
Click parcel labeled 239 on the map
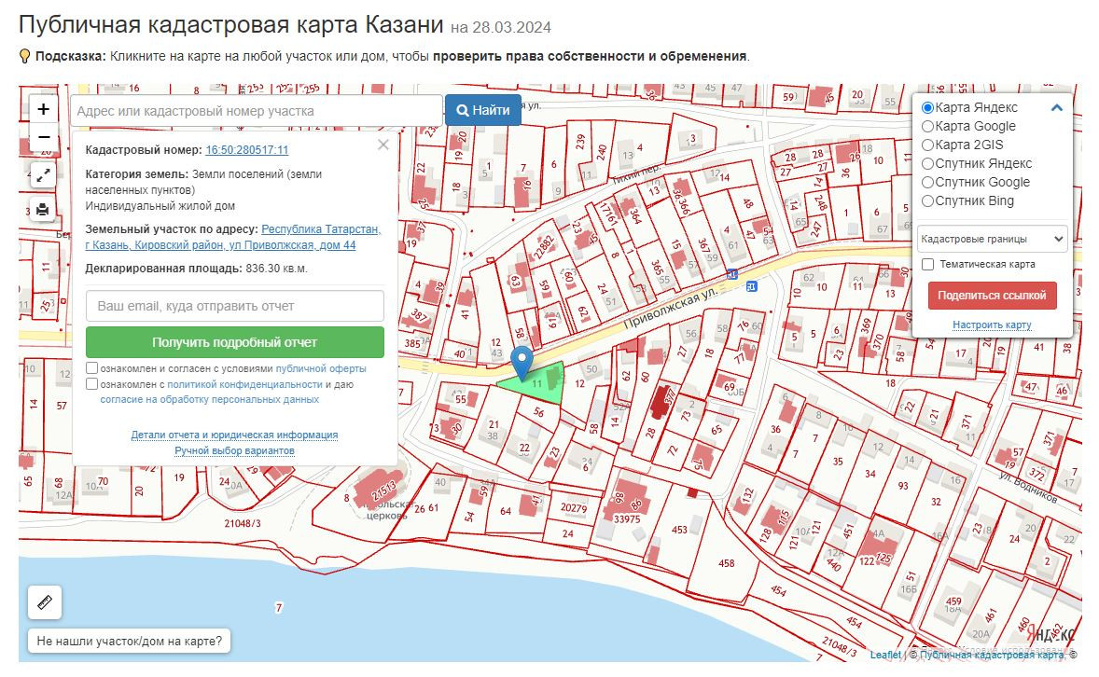click(x=580, y=143)
